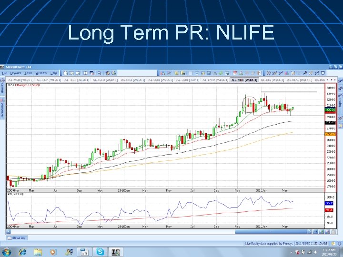Close the current chart tab with X button
Viewport: 343px width, 257px height.
click(x=335, y=80)
